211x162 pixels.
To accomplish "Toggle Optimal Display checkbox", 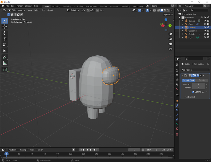I will click(193, 92).
